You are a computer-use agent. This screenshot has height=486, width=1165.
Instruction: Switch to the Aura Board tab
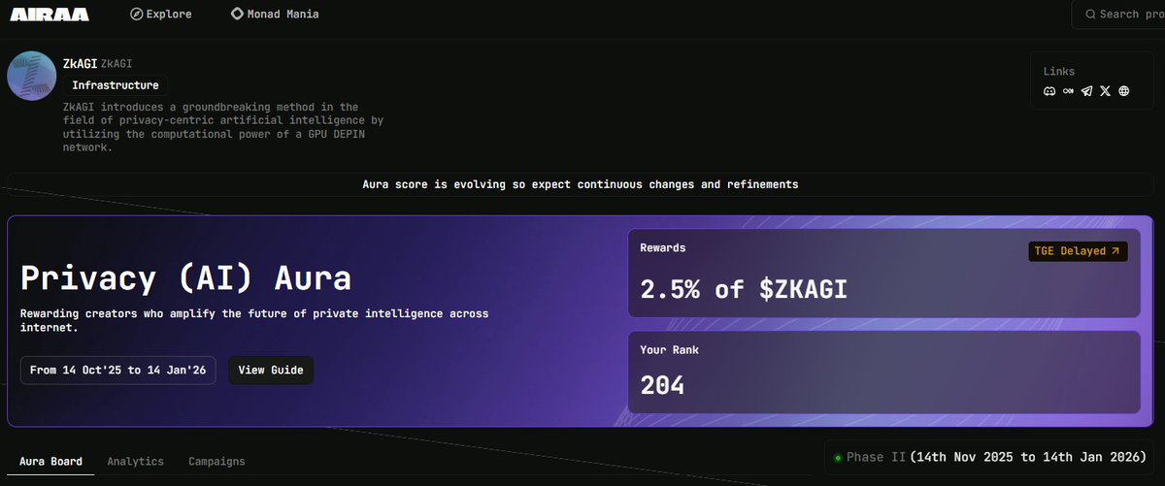click(x=50, y=462)
